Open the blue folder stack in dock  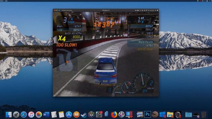pos(188,115)
